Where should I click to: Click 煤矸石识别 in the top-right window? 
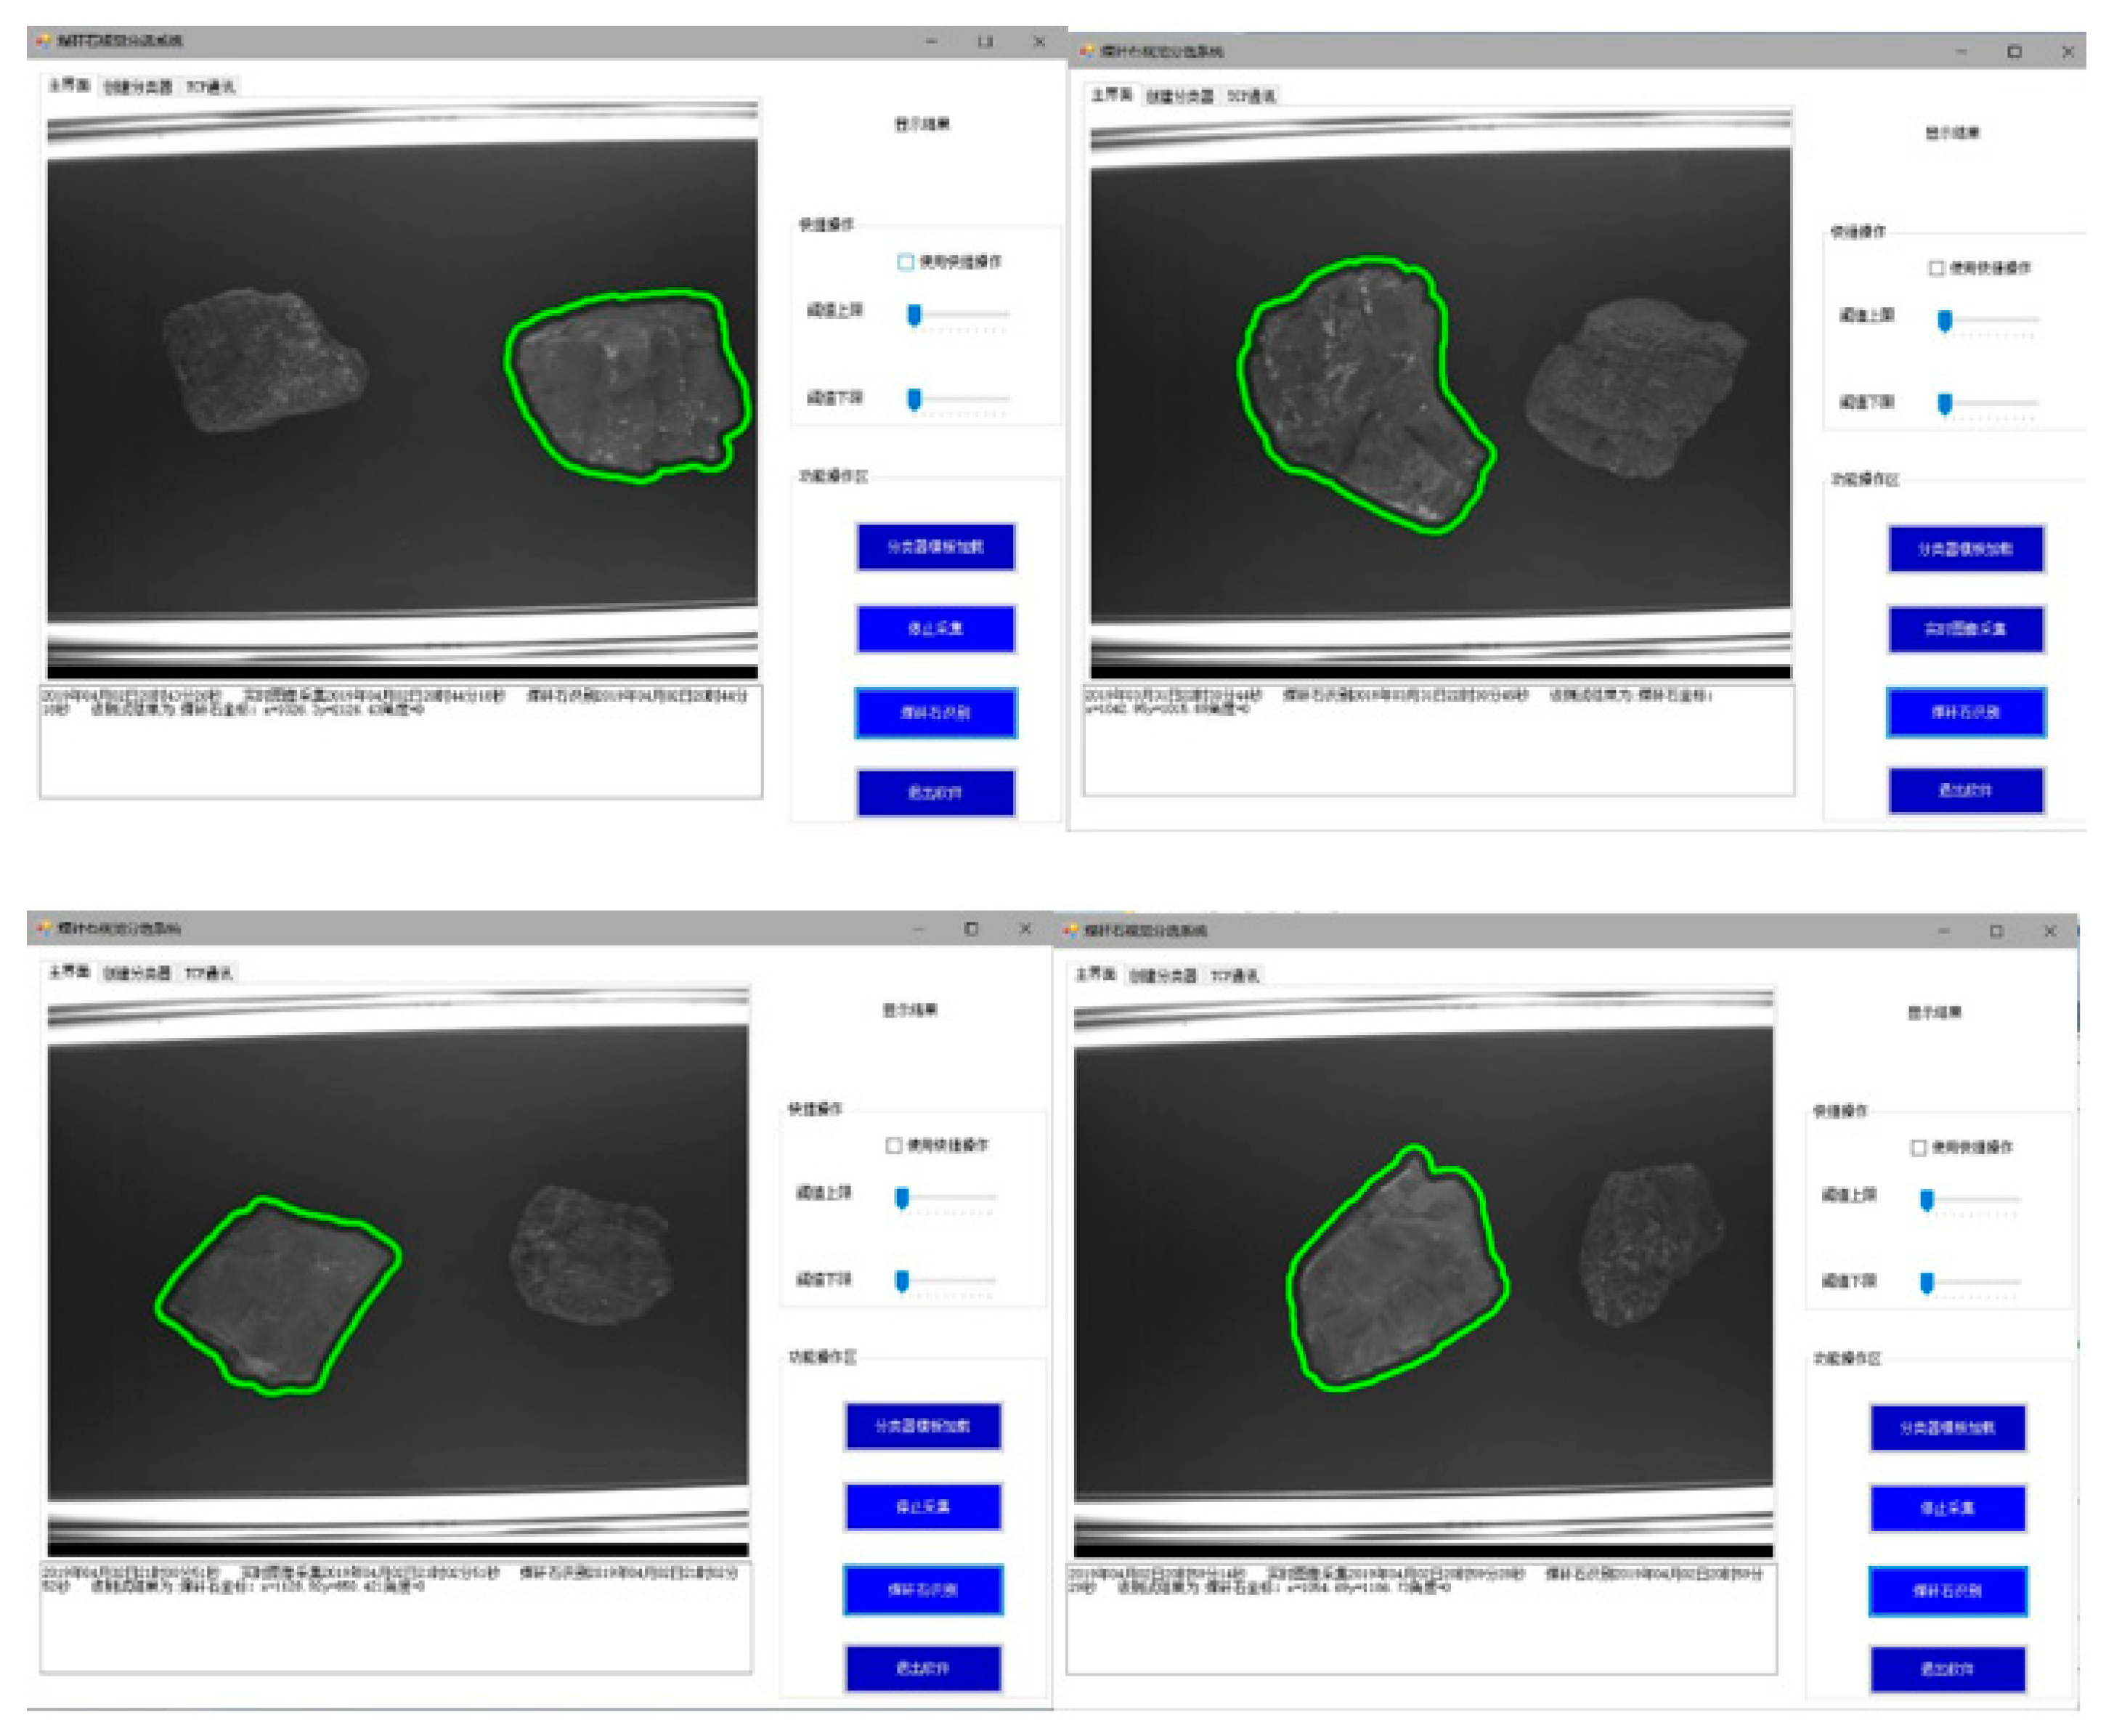click(x=1966, y=712)
